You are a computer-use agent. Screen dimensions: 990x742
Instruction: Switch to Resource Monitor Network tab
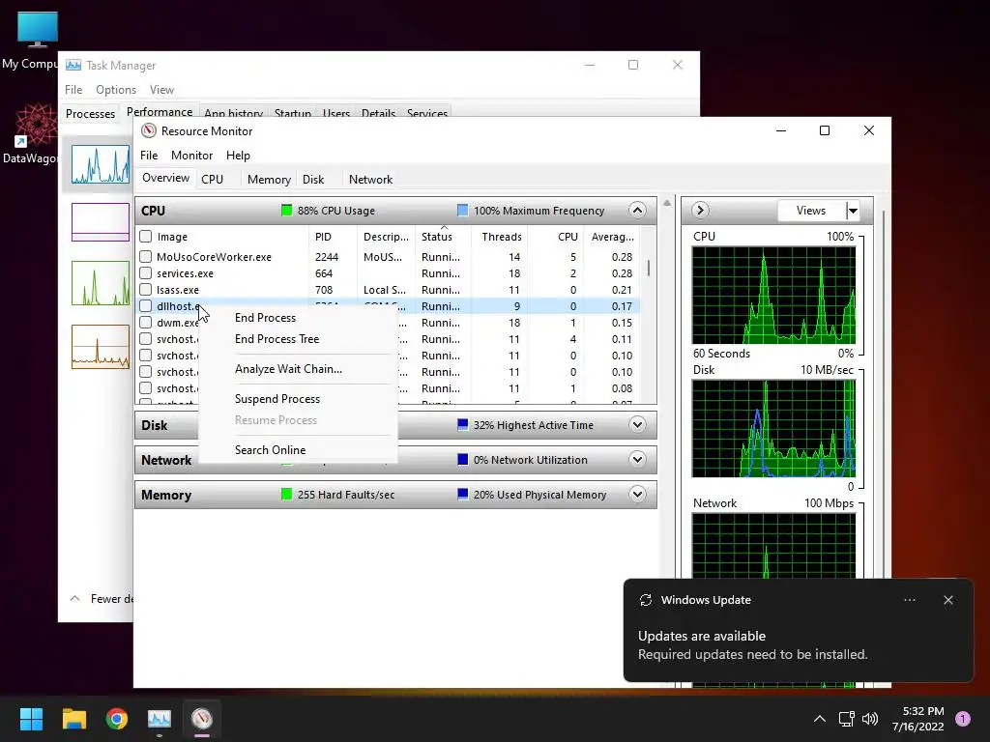370,179
